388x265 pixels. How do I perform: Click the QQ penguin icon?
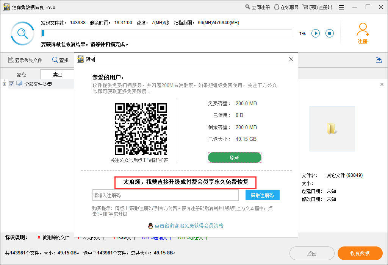point(150,226)
